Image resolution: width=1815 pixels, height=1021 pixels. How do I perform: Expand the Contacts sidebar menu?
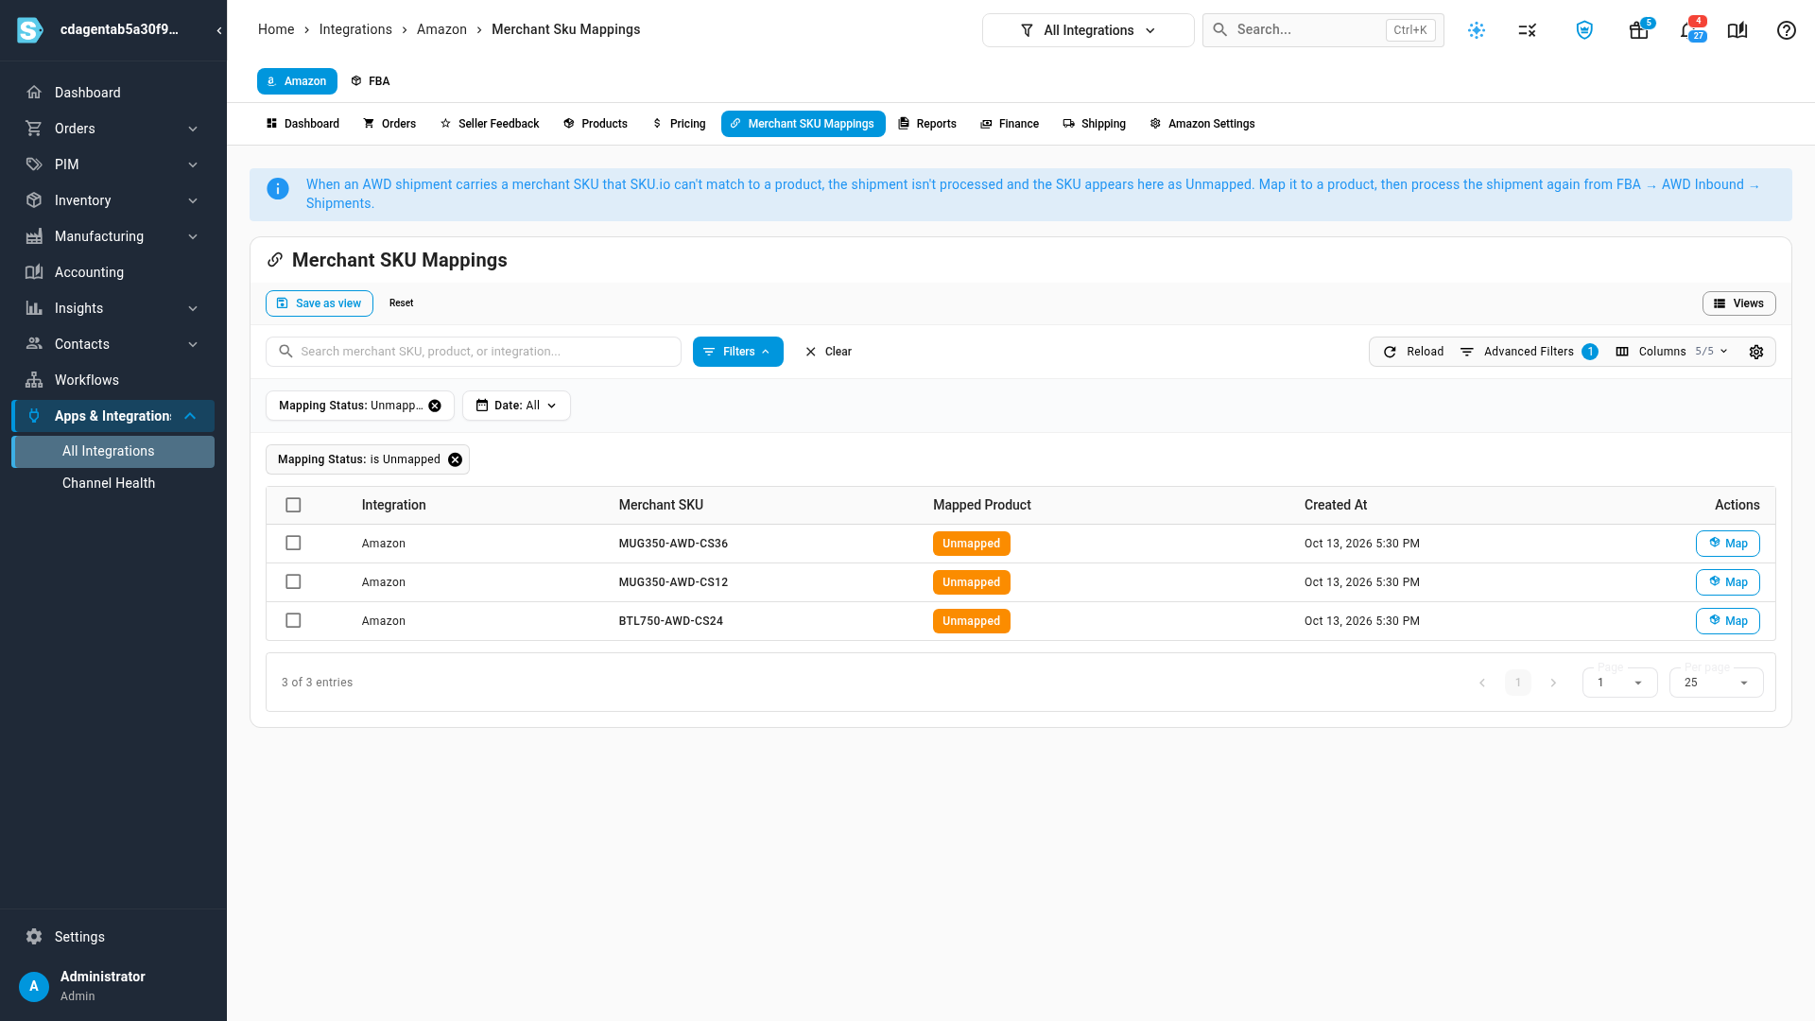coord(113,344)
